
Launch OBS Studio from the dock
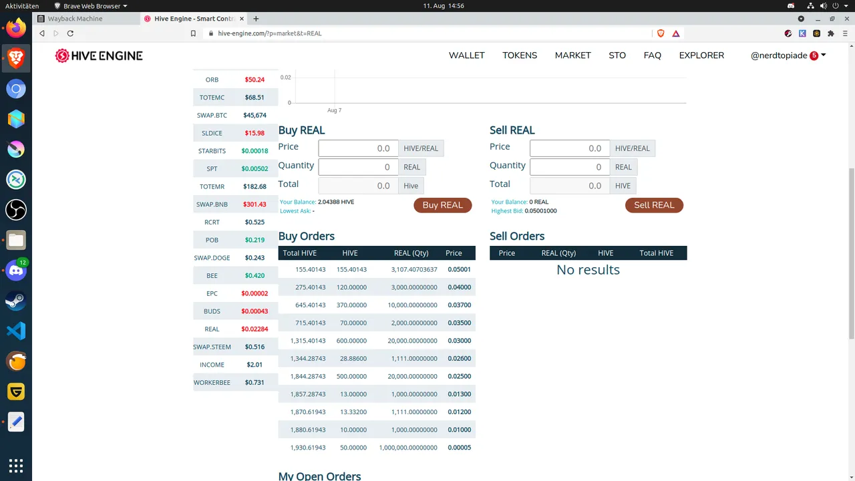[x=16, y=210]
